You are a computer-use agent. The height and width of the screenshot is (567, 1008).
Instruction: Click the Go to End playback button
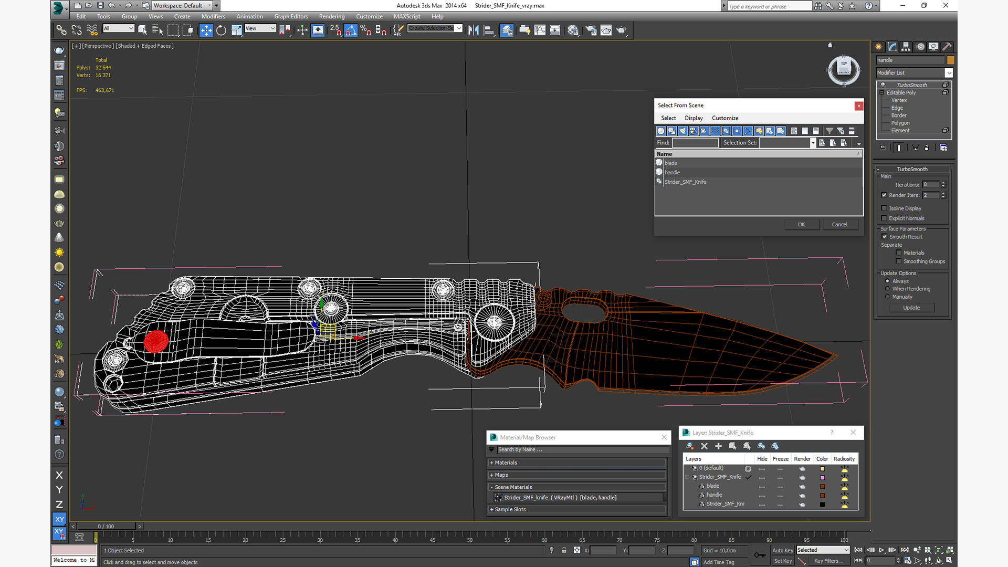point(905,550)
